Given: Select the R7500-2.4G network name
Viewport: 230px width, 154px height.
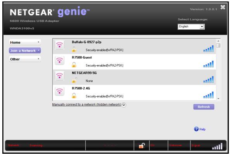Looking at the screenshot, I should tap(81, 88).
